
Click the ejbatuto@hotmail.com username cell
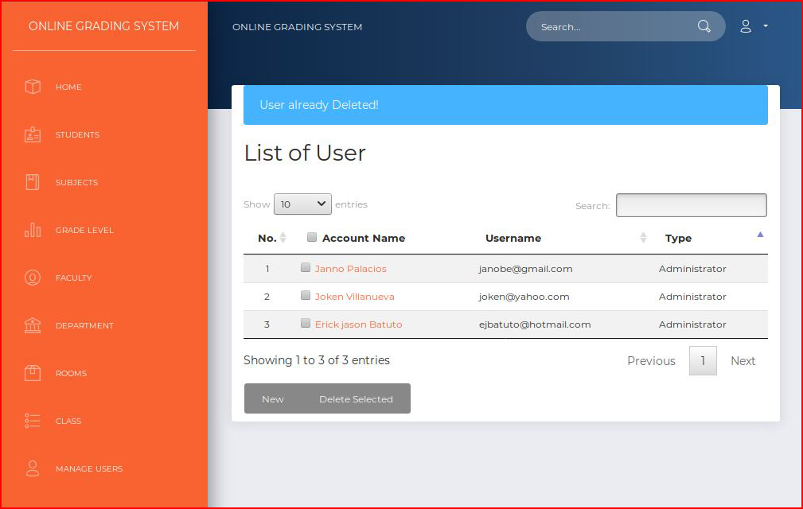[x=535, y=324]
